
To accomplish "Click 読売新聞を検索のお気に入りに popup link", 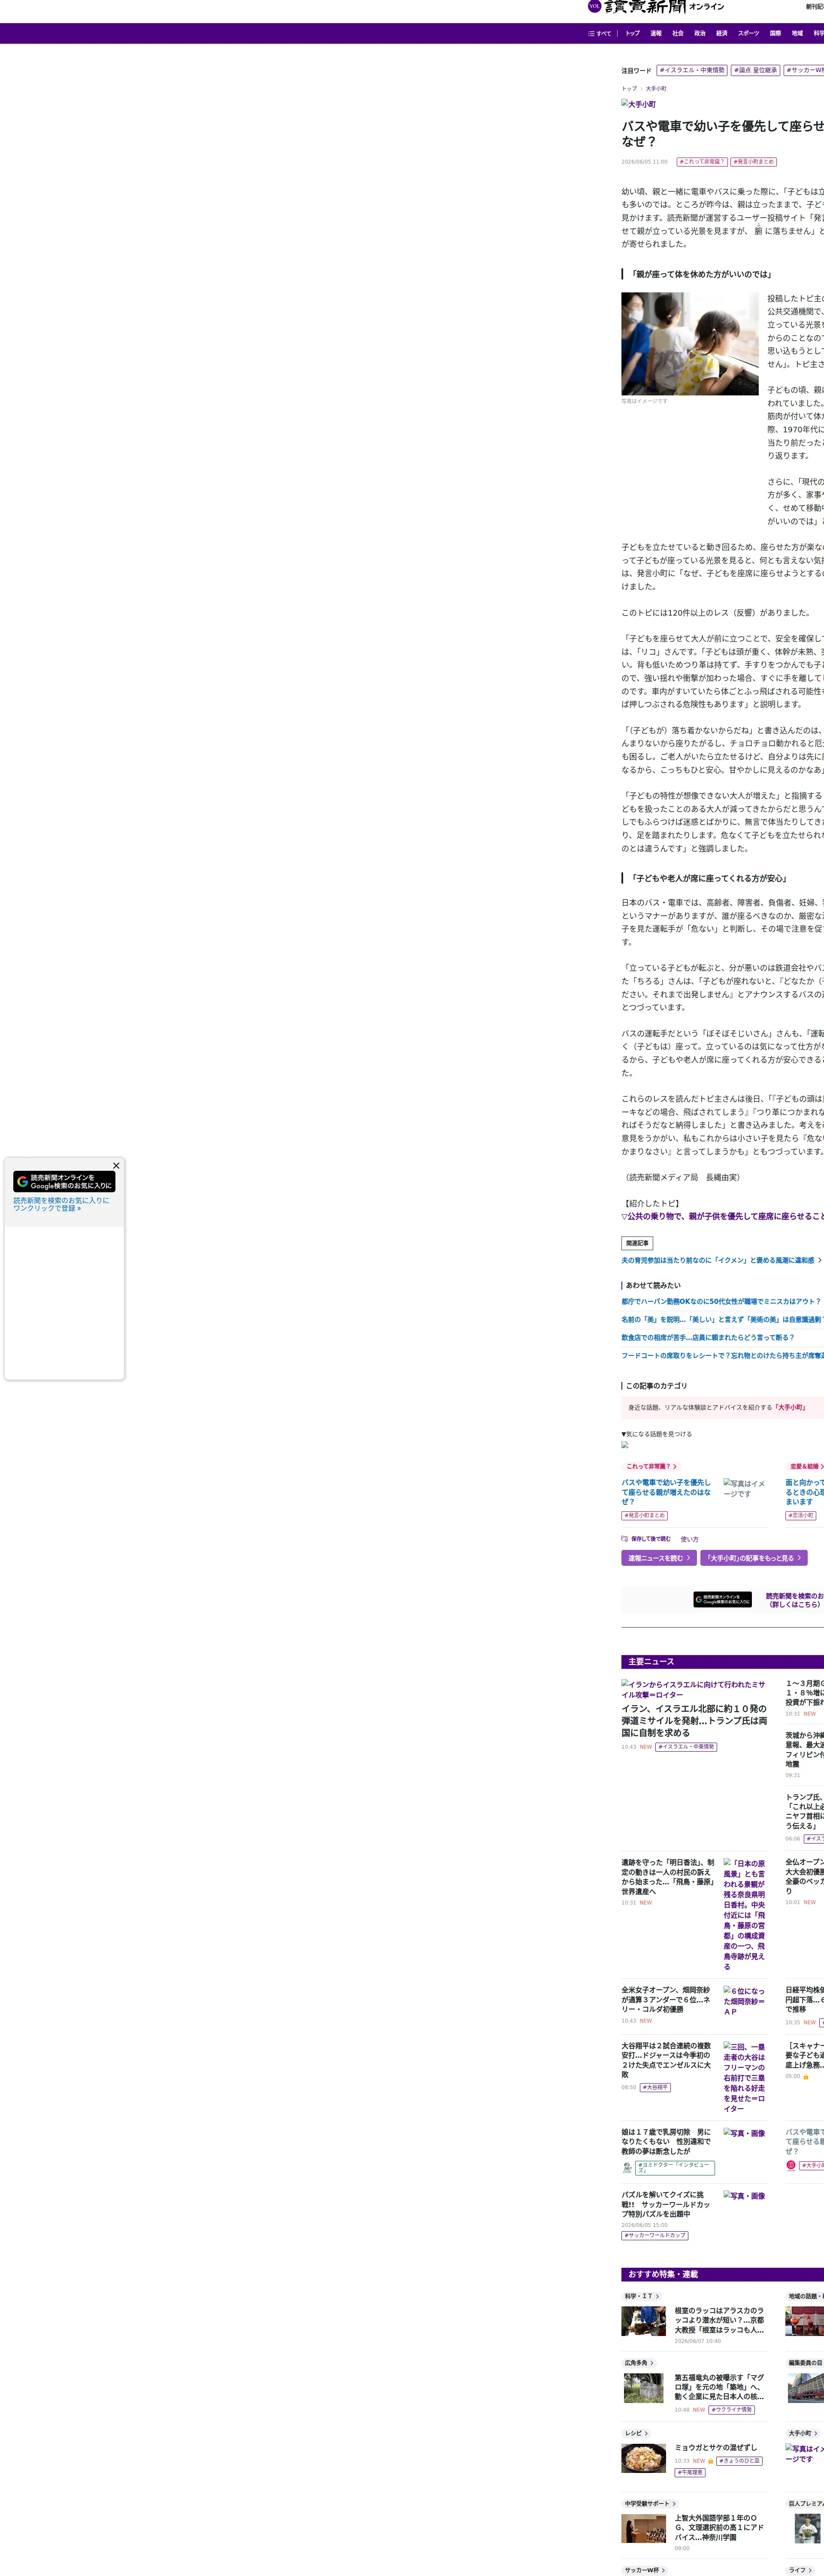I will click(x=61, y=1204).
